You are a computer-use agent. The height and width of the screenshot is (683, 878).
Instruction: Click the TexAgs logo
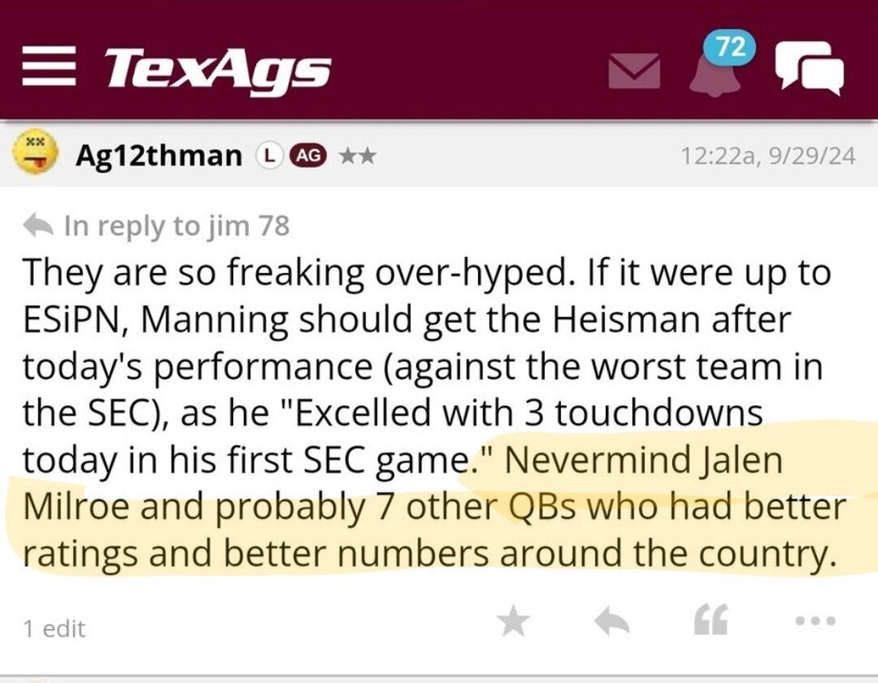[217, 68]
